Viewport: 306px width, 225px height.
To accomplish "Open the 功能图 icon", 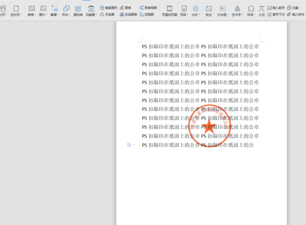I will [91, 8].
